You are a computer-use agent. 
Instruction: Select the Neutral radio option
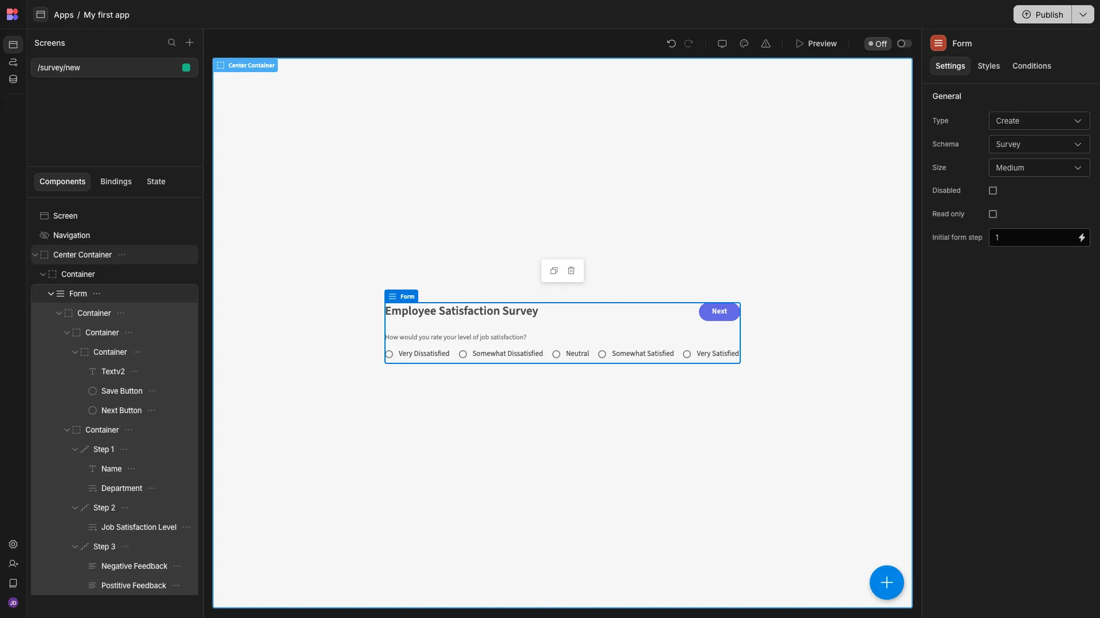556,354
